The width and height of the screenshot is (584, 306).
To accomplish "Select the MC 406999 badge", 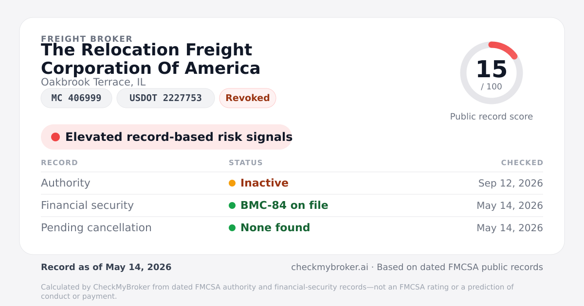I will [76, 98].
